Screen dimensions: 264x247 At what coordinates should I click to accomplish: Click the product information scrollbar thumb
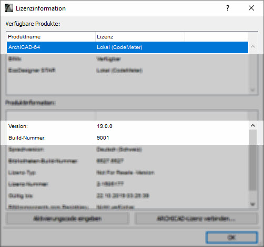[x=252, y=160]
